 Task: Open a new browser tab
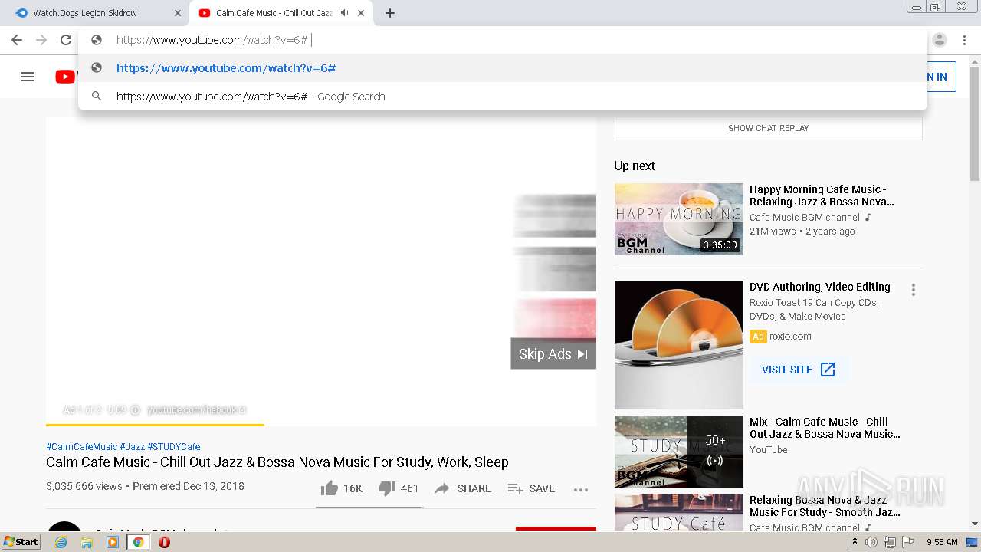pos(390,13)
